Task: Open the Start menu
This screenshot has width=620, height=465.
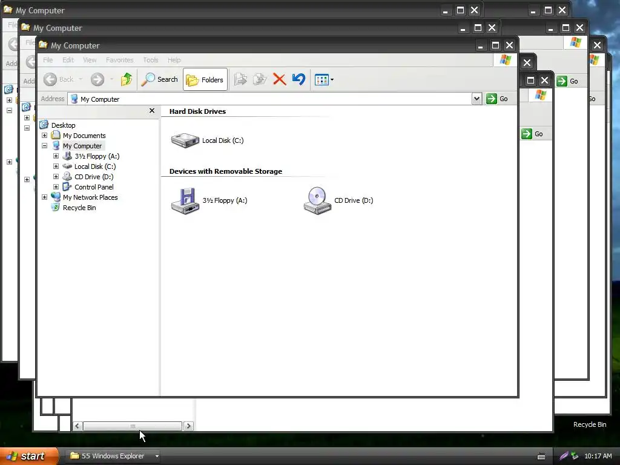Action: click(28, 456)
